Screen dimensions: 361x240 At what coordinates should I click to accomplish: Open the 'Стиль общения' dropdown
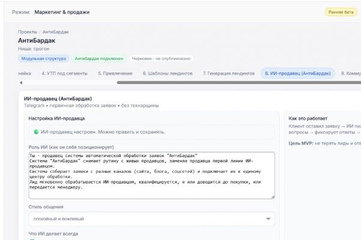point(152,219)
